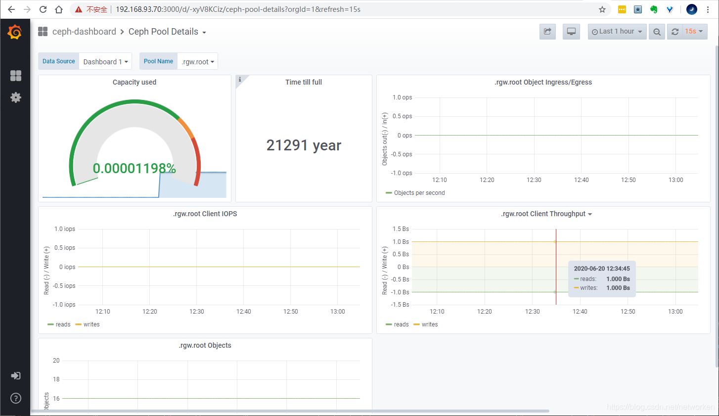Click the vertical page scrollbar
This screenshot has width=719, height=416.
point(717,205)
